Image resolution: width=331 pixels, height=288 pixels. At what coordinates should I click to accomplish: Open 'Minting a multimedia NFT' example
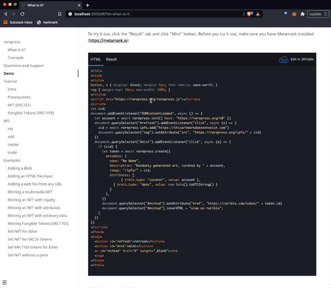(30, 192)
